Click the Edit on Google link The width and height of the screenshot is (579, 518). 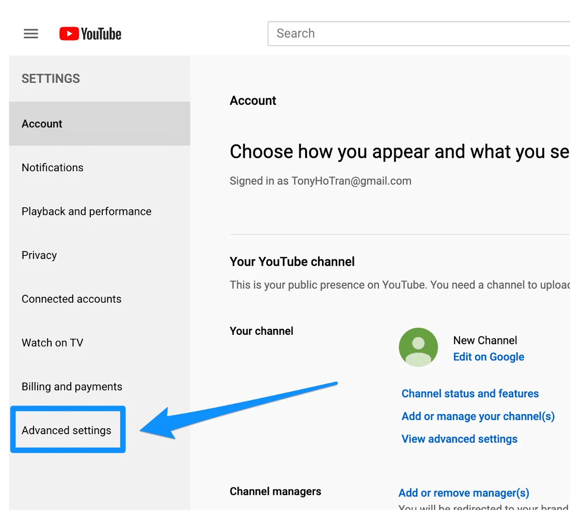click(x=488, y=357)
